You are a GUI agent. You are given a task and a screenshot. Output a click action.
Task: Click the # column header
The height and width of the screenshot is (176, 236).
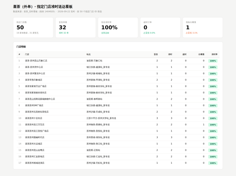(x=19, y=54)
